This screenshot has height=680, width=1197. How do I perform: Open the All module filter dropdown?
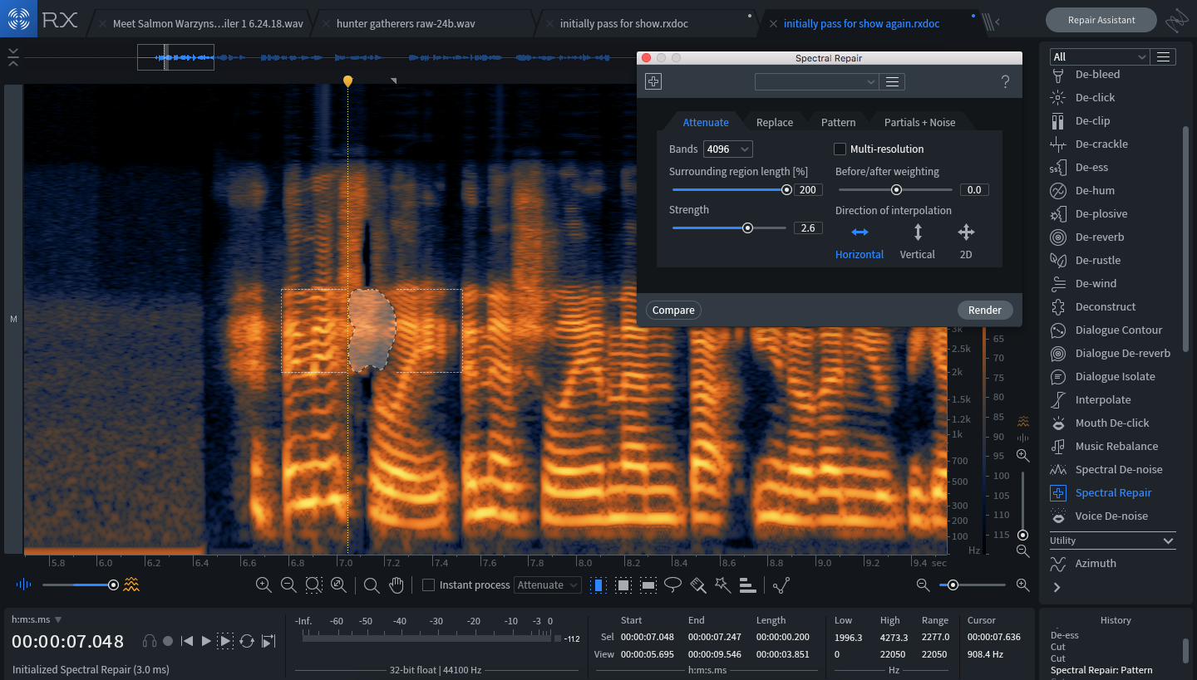tap(1099, 56)
